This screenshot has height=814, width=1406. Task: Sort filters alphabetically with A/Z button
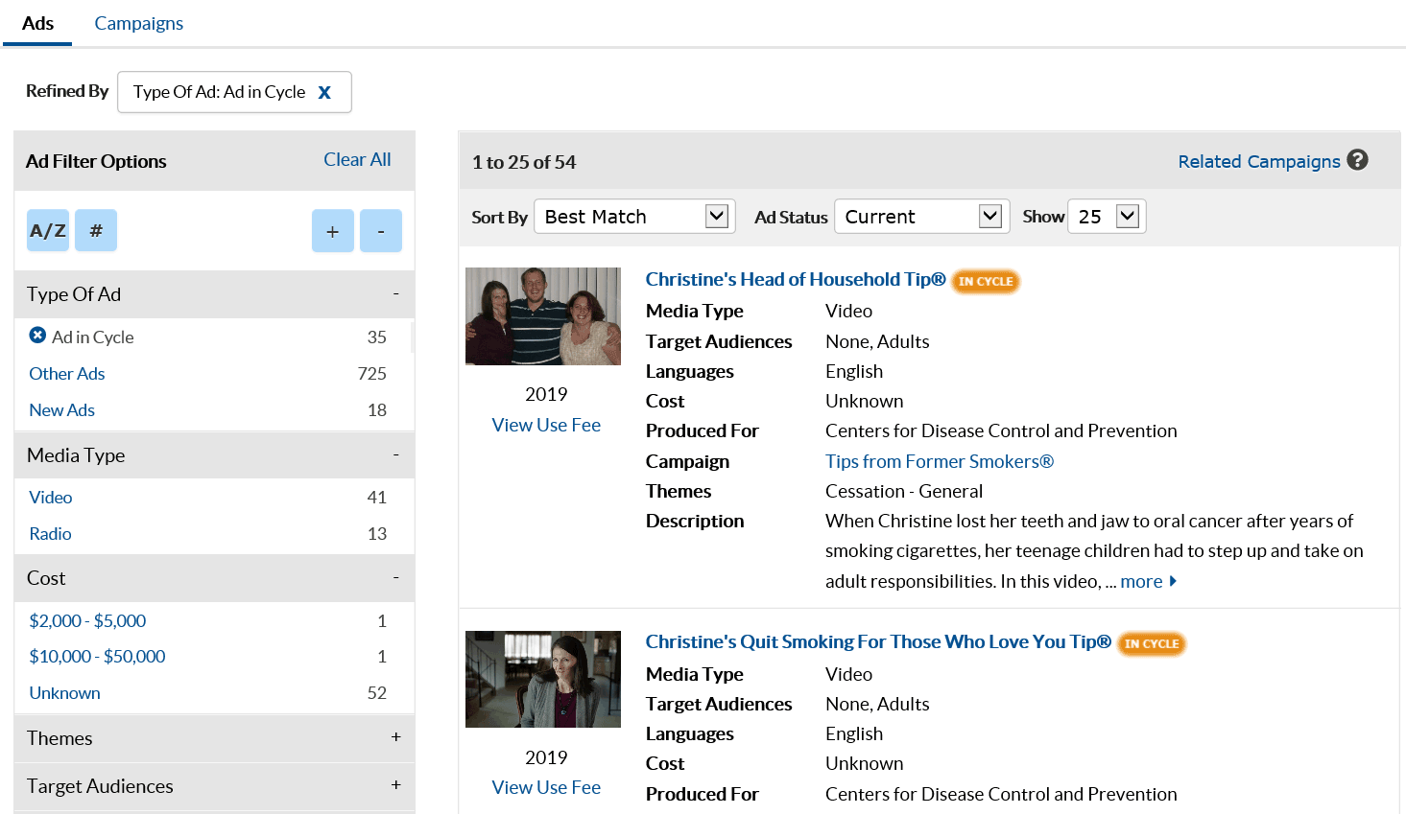48,231
